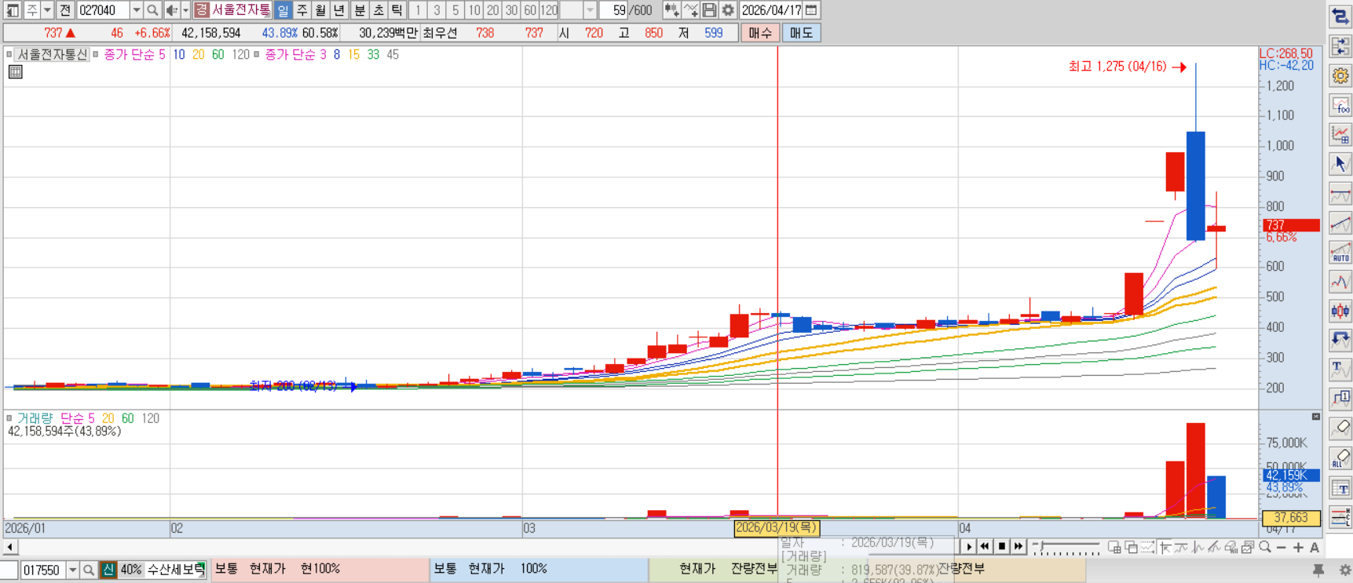Click the candlestick chart type icon in top toolbar

point(671,10)
